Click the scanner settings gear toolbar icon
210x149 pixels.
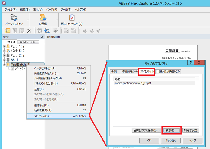pos(47,31)
